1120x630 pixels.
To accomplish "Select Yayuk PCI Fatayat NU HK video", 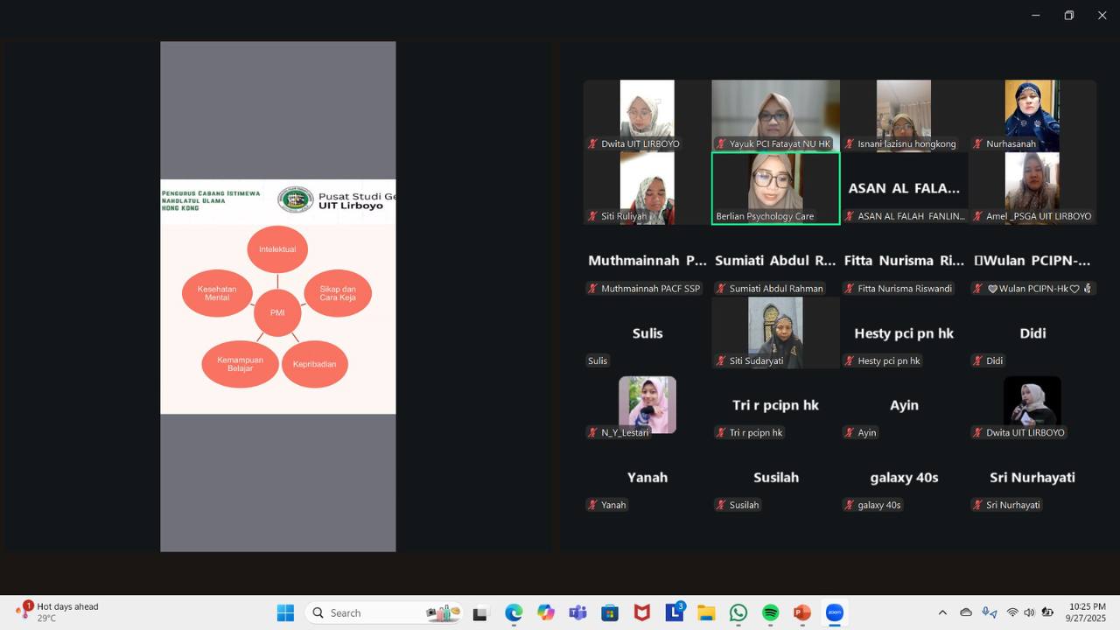I will [775, 115].
